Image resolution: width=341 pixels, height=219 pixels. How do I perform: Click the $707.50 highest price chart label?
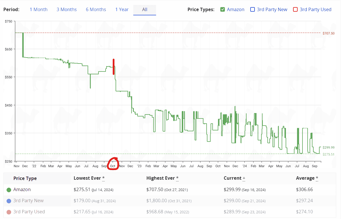(328, 33)
